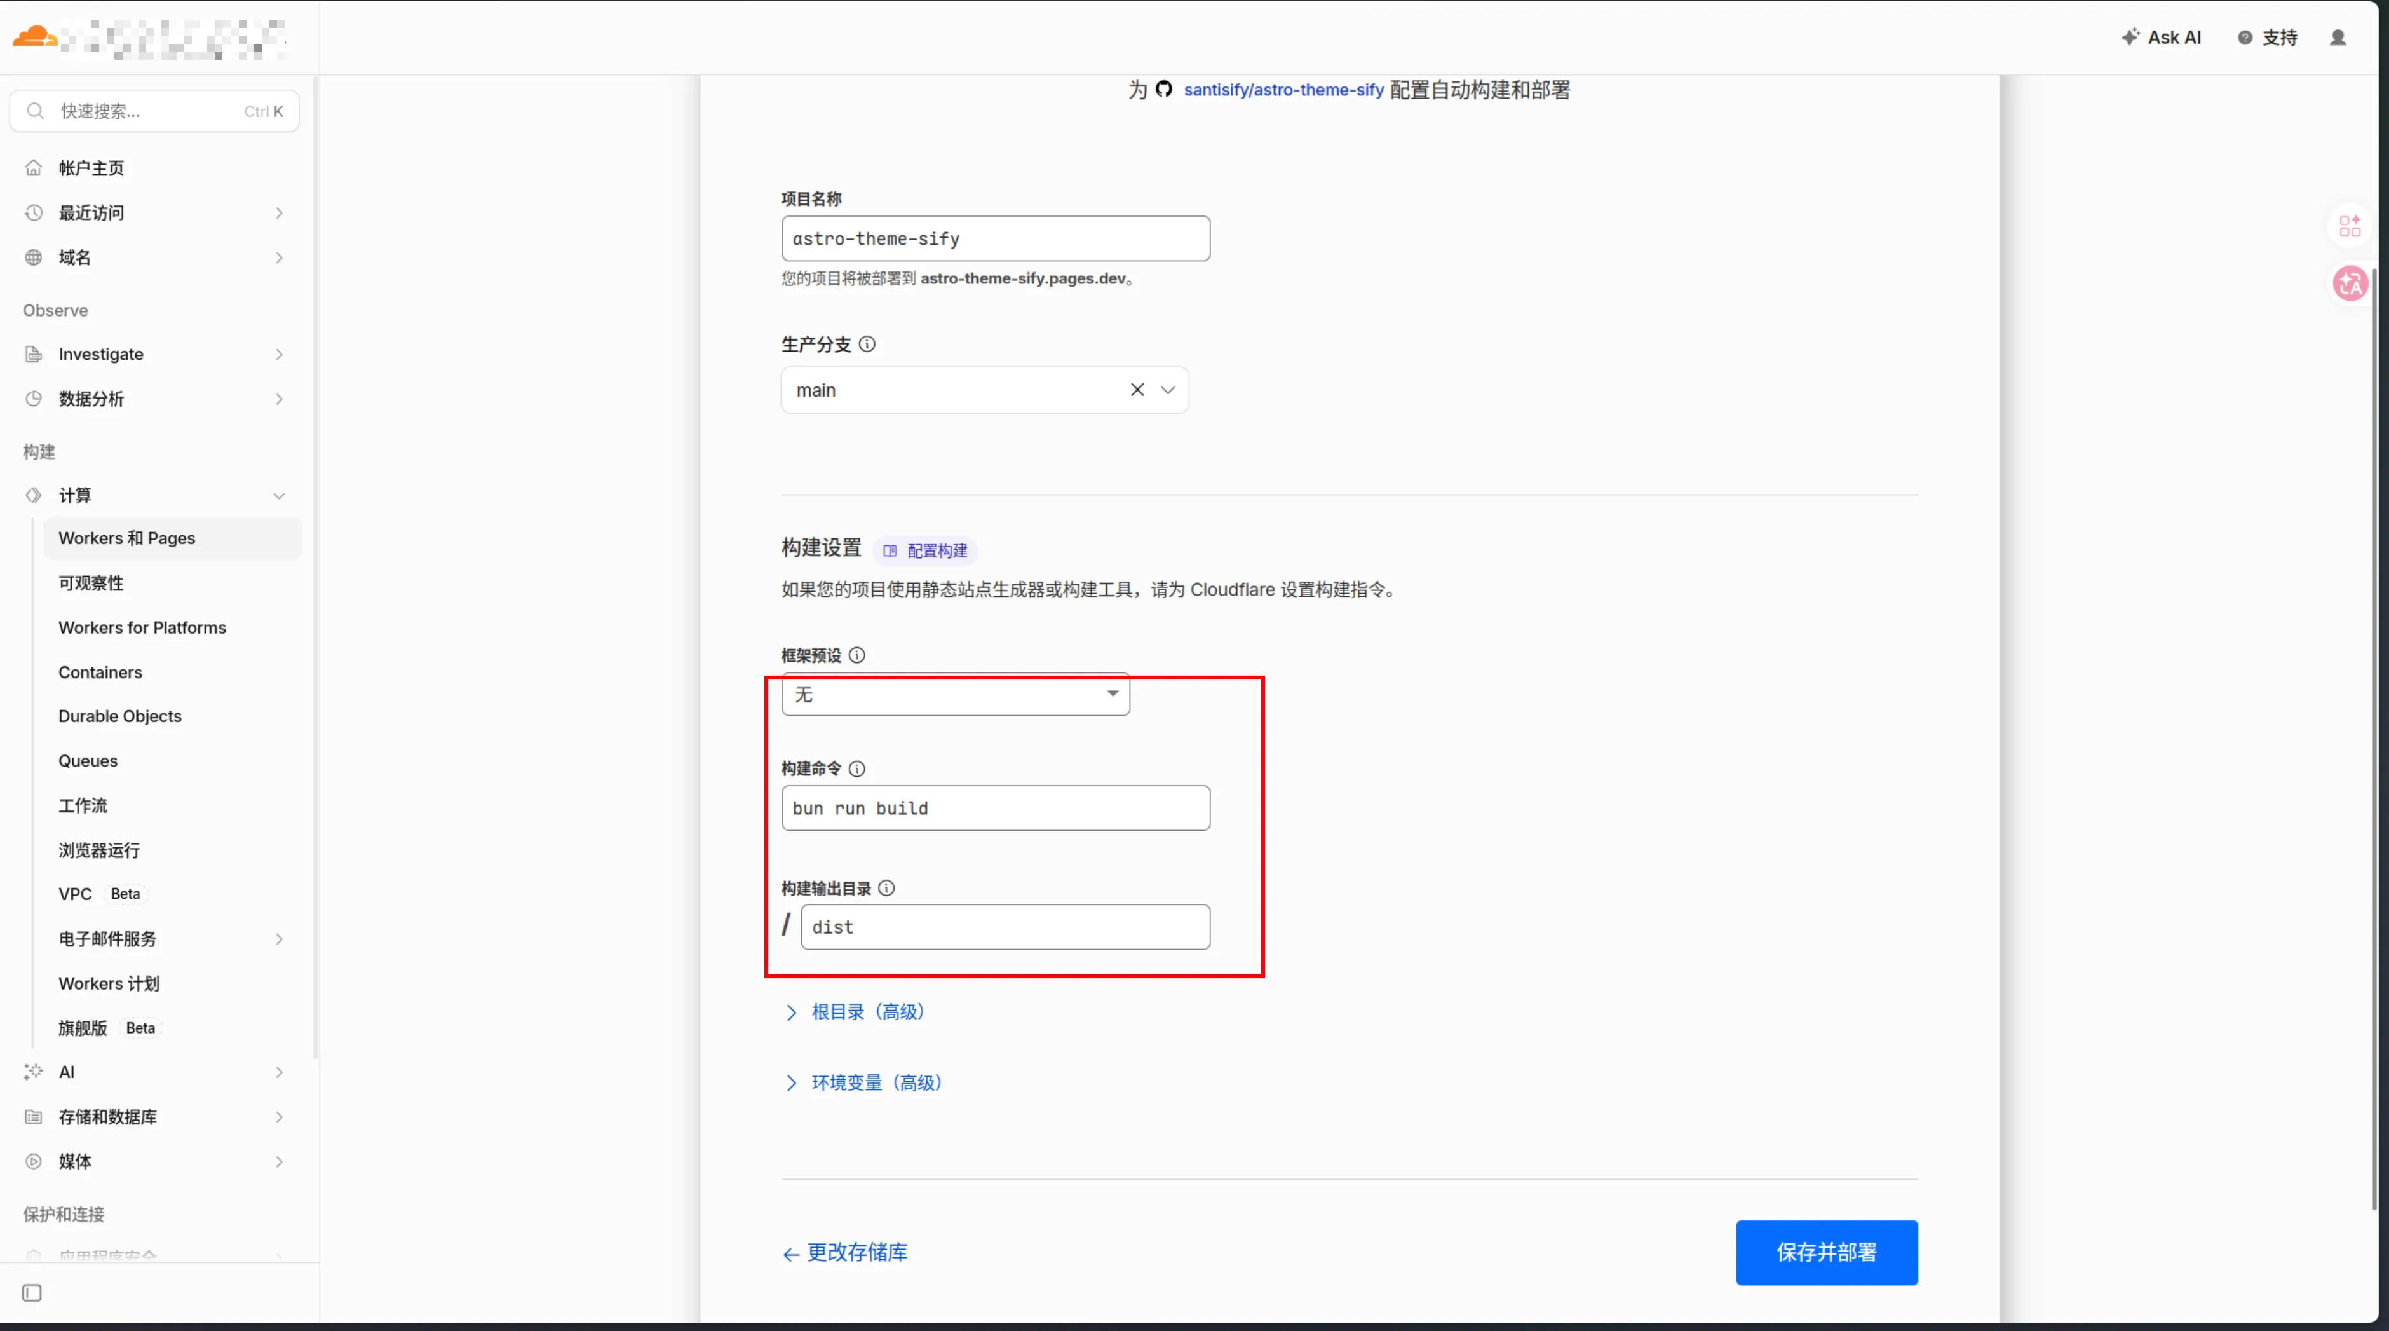The height and width of the screenshot is (1331, 2389).
Task: Click the Cloudflare logo icon
Action: (34, 37)
